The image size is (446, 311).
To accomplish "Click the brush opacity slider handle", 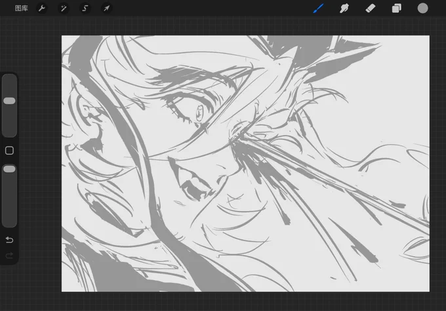I will [x=9, y=170].
